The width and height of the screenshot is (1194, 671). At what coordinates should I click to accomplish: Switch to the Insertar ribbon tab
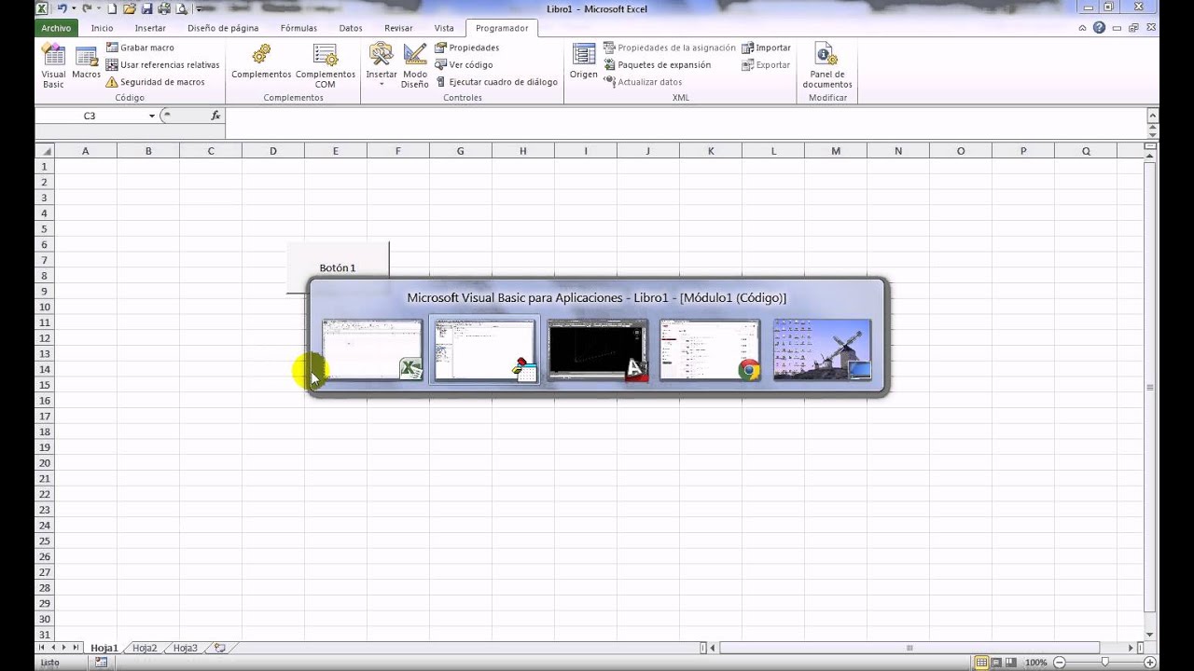150,28
